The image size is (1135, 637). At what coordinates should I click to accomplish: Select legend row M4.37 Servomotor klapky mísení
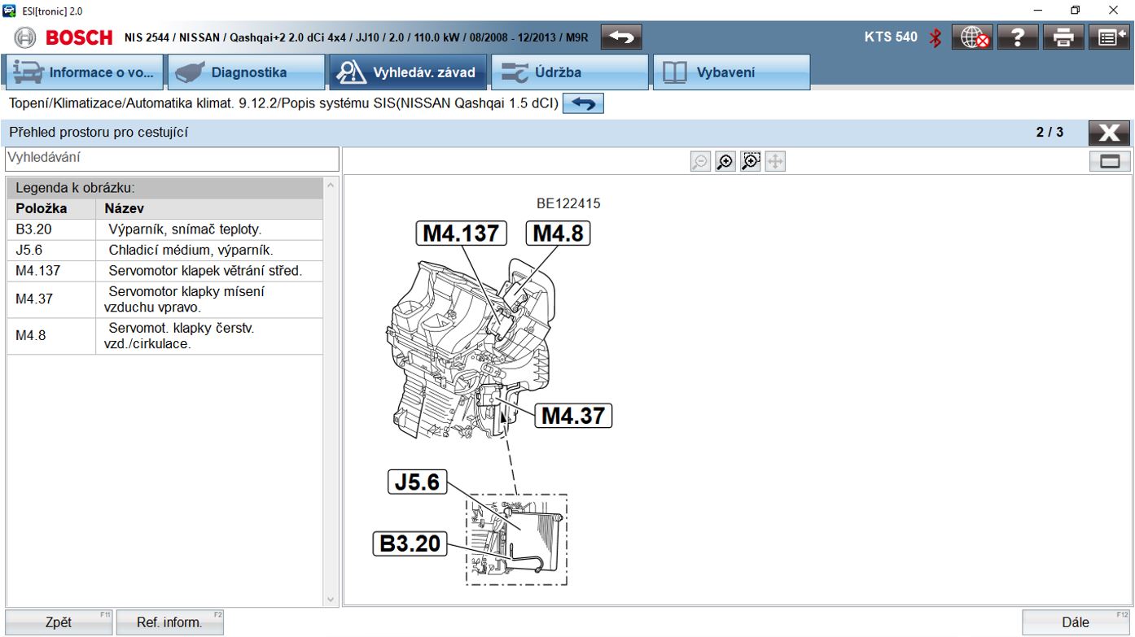click(x=164, y=299)
